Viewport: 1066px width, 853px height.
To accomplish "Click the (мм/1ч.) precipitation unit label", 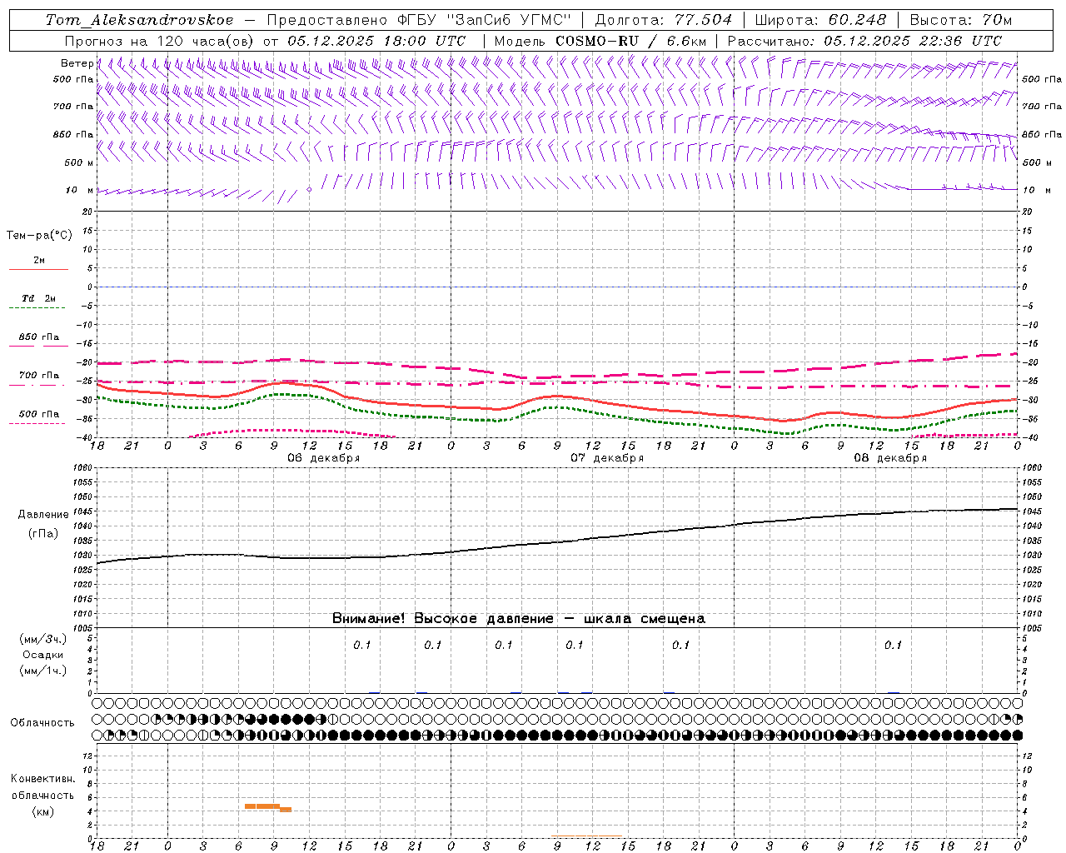I will (x=43, y=670).
